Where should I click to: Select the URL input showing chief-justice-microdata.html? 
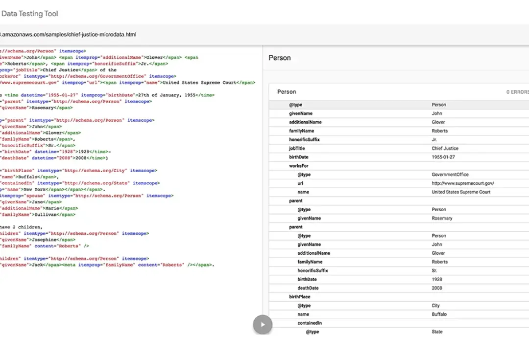coord(69,34)
